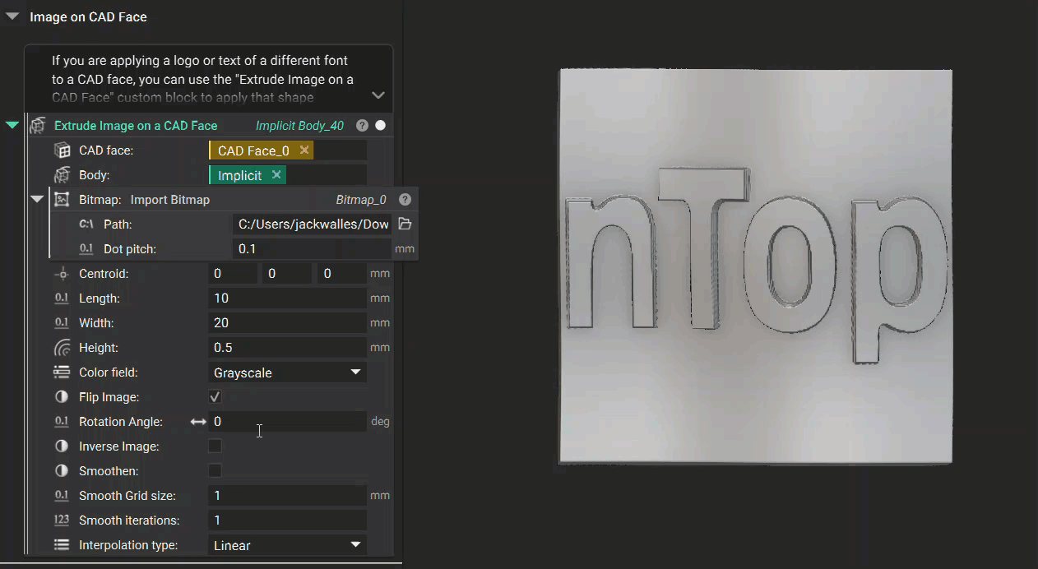Image resolution: width=1038 pixels, height=569 pixels.
Task: Collapse the Image on CAD Face section header
Action: [x=12, y=15]
